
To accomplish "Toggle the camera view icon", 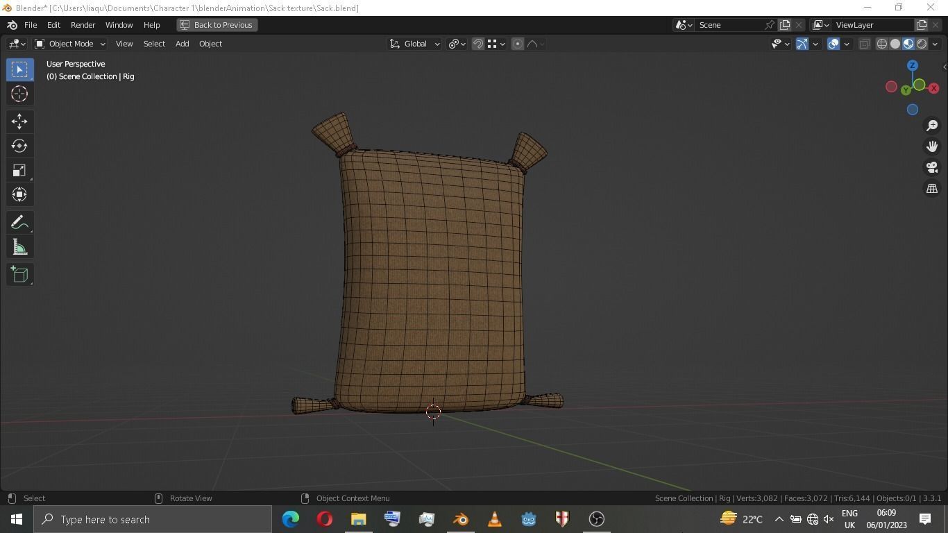I will (932, 167).
